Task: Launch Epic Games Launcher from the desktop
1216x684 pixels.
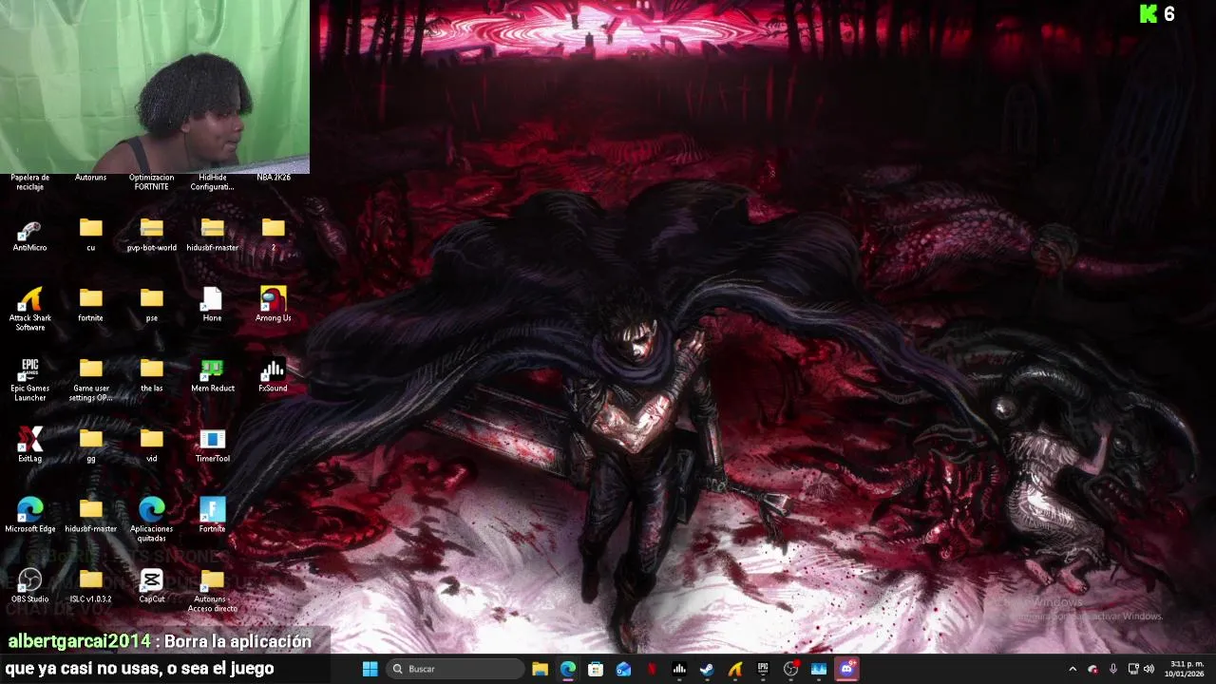Action: 29,379
